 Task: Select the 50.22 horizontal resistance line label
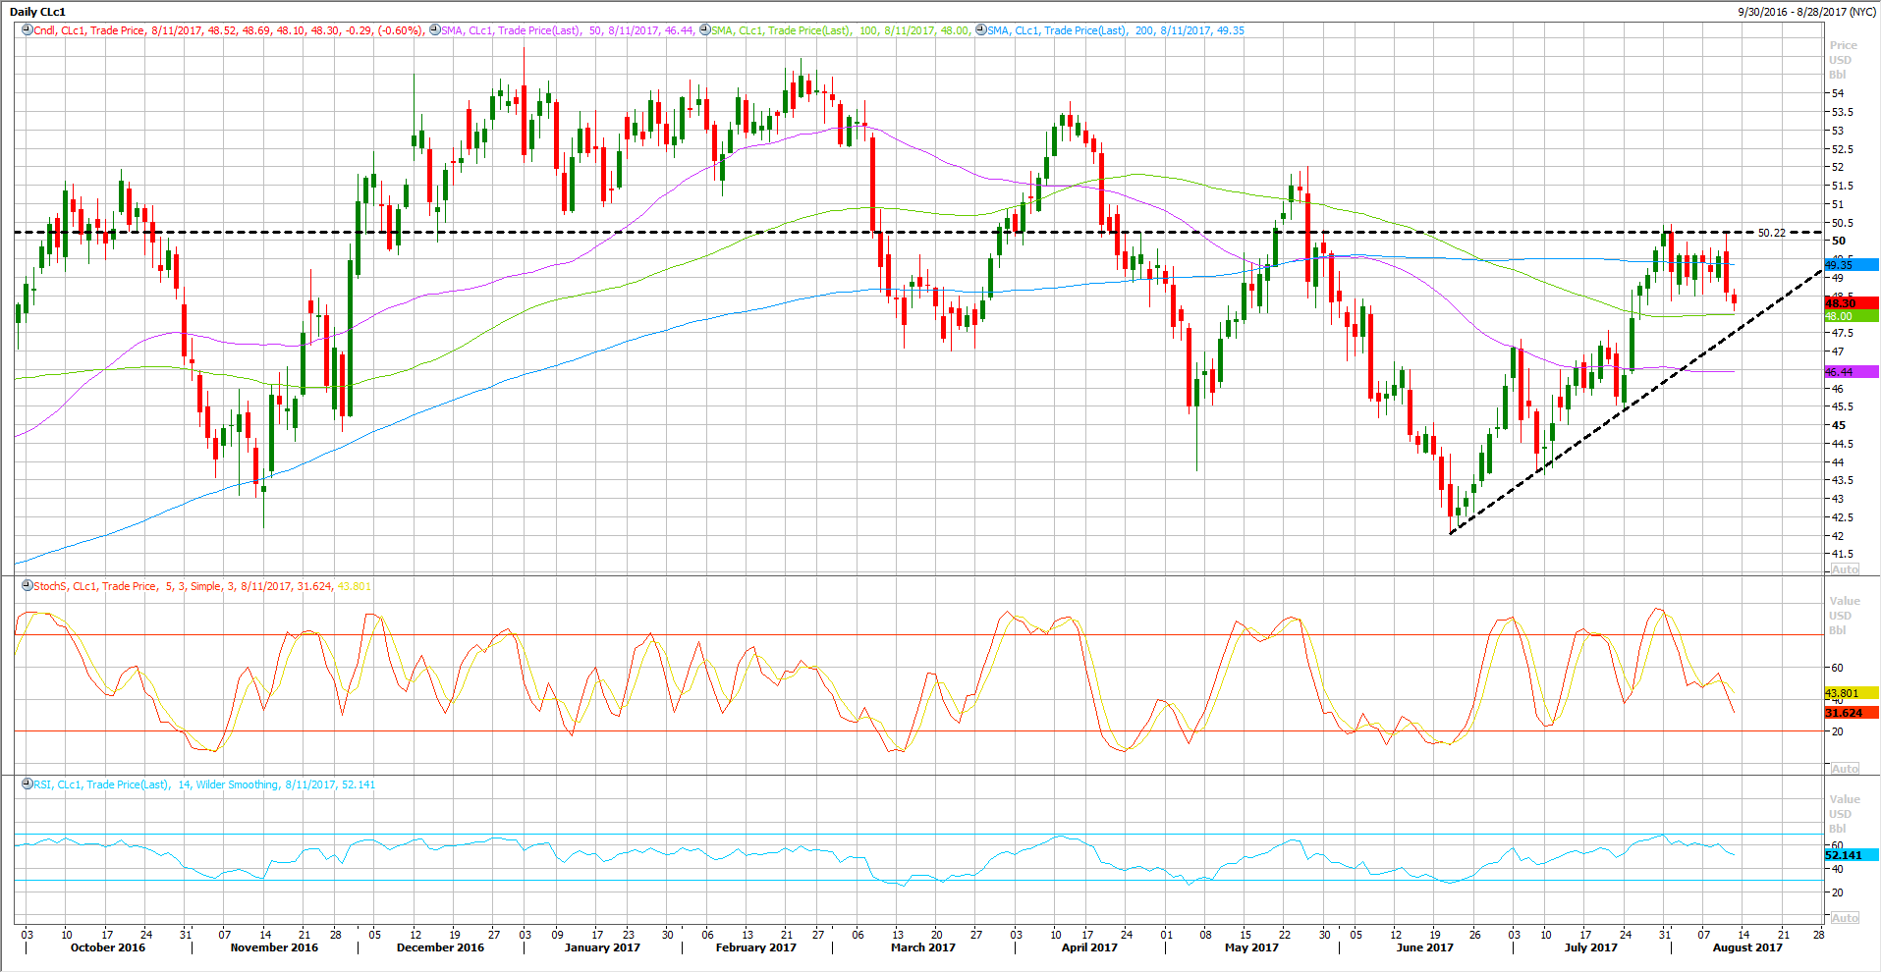(1771, 233)
